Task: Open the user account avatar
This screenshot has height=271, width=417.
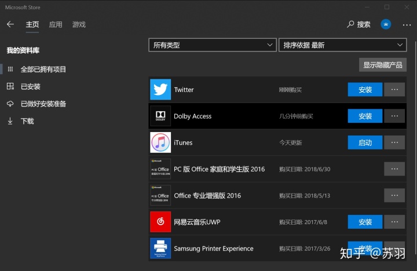Action: click(x=386, y=24)
